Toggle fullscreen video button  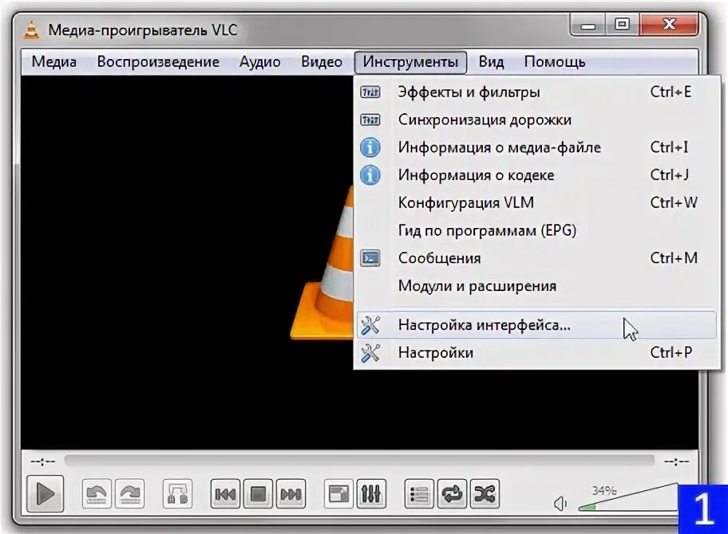click(x=338, y=494)
